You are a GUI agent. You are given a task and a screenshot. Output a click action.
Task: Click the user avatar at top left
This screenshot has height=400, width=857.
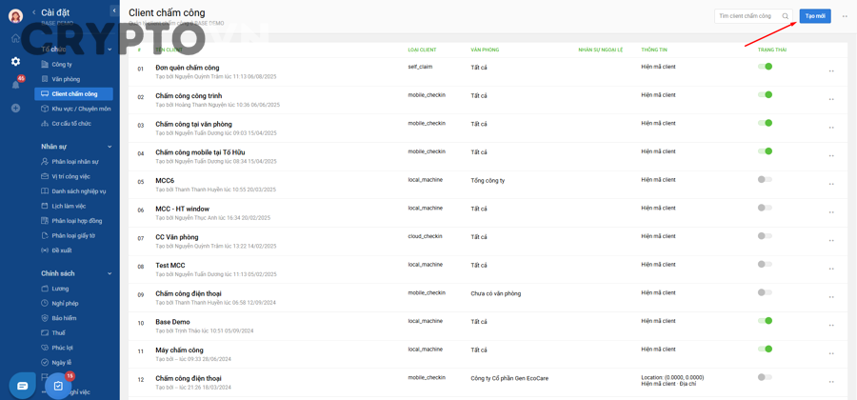(x=15, y=16)
